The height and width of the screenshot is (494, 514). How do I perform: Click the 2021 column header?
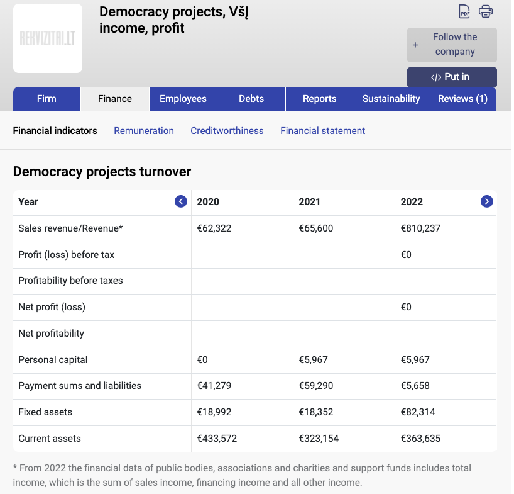pos(309,201)
